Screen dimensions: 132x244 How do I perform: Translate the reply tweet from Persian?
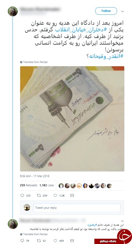tap(34, 234)
